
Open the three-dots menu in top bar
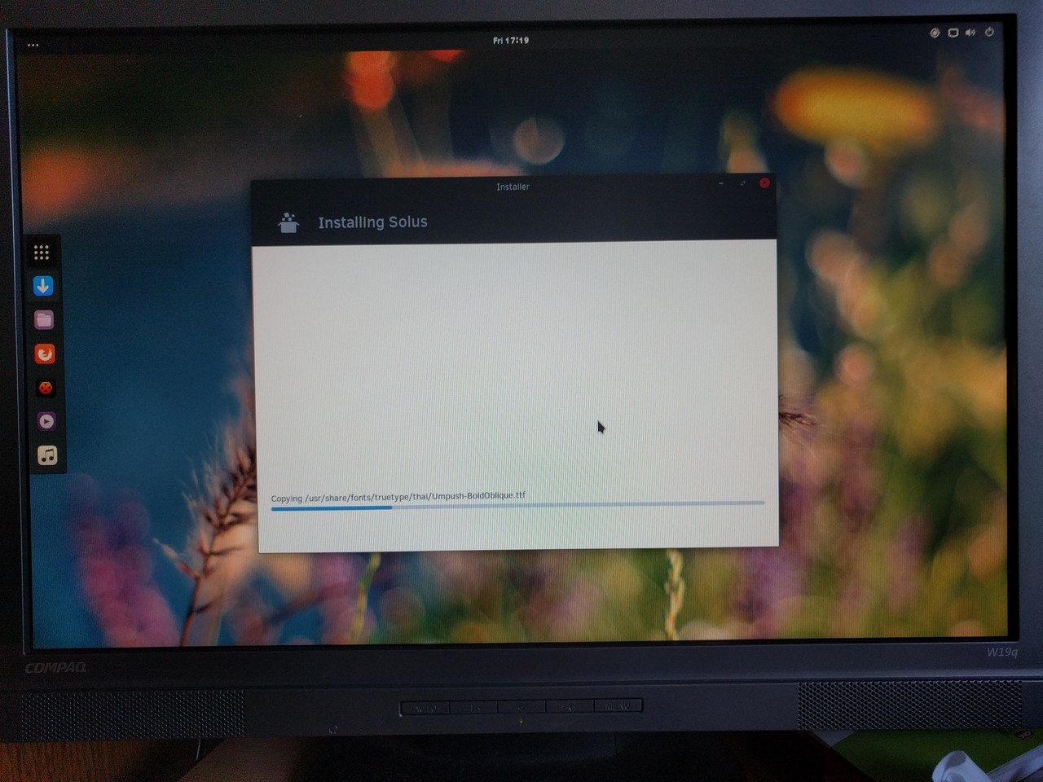tap(33, 45)
